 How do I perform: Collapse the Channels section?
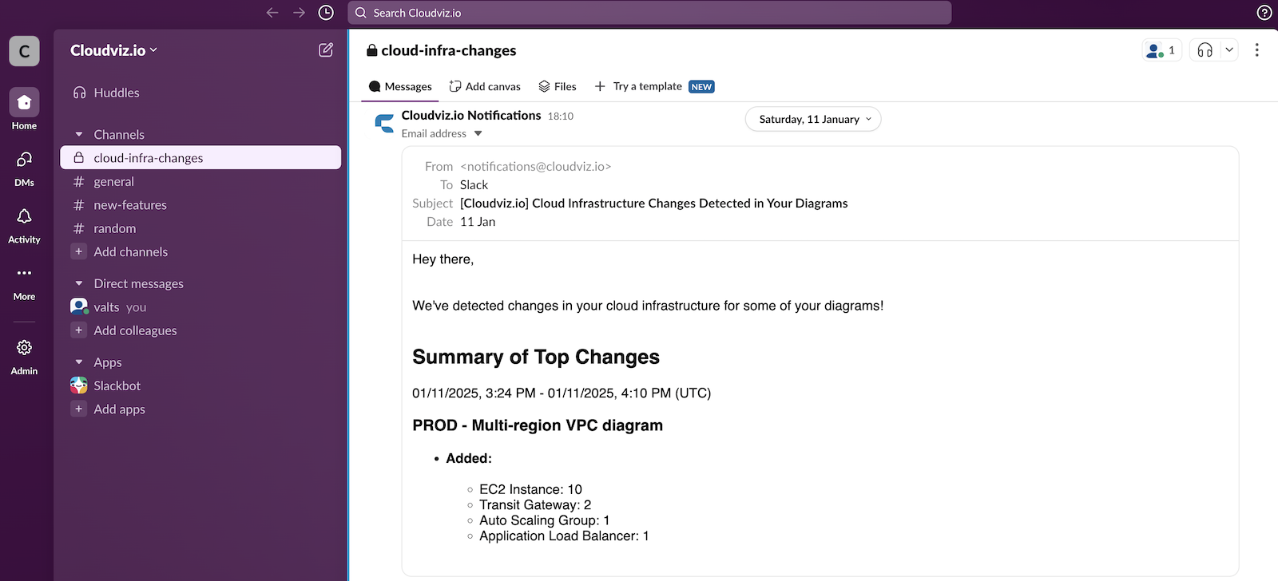click(x=79, y=135)
